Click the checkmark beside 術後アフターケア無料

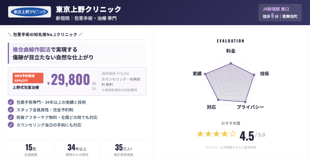pyautogui.click(x=11, y=117)
